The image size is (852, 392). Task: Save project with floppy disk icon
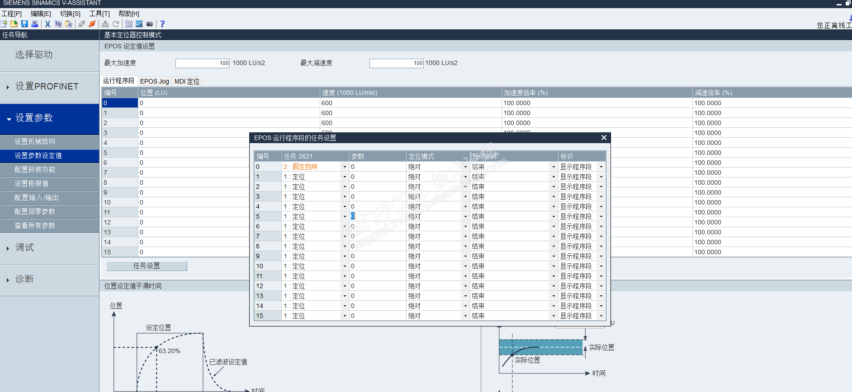(24, 24)
